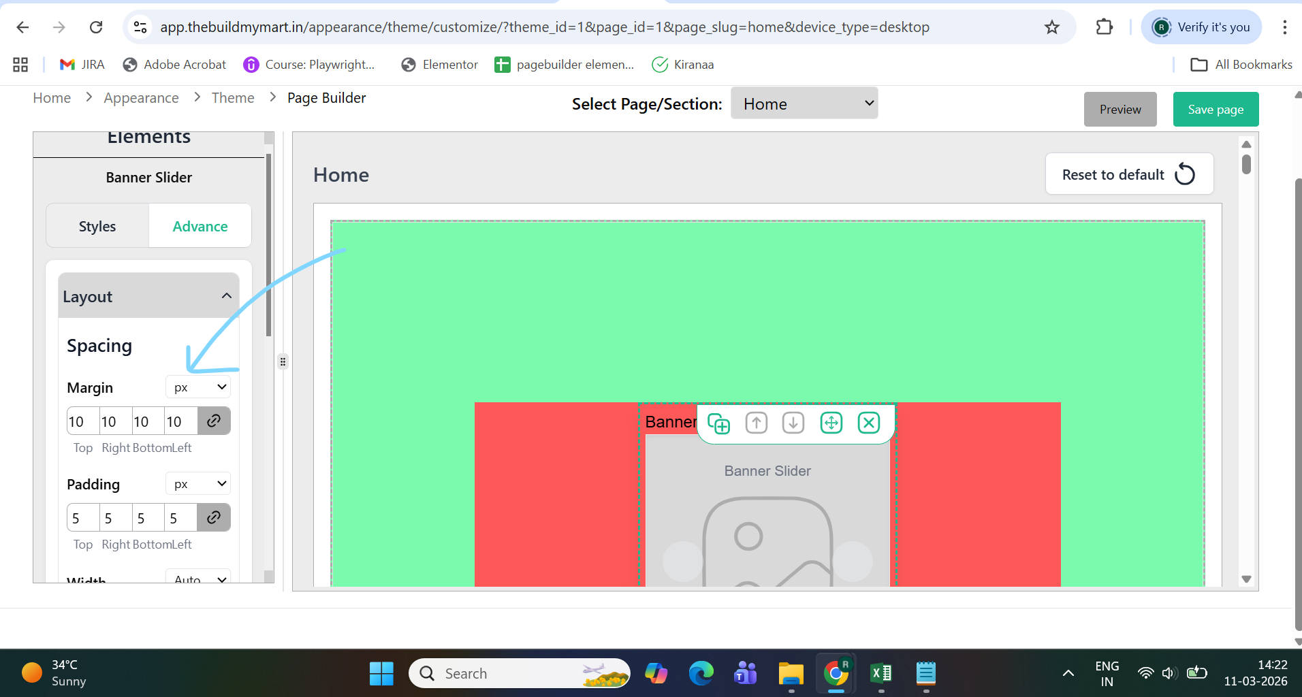Open the Margin unit dropdown
Viewport: 1302px width, 697px height.
198,387
